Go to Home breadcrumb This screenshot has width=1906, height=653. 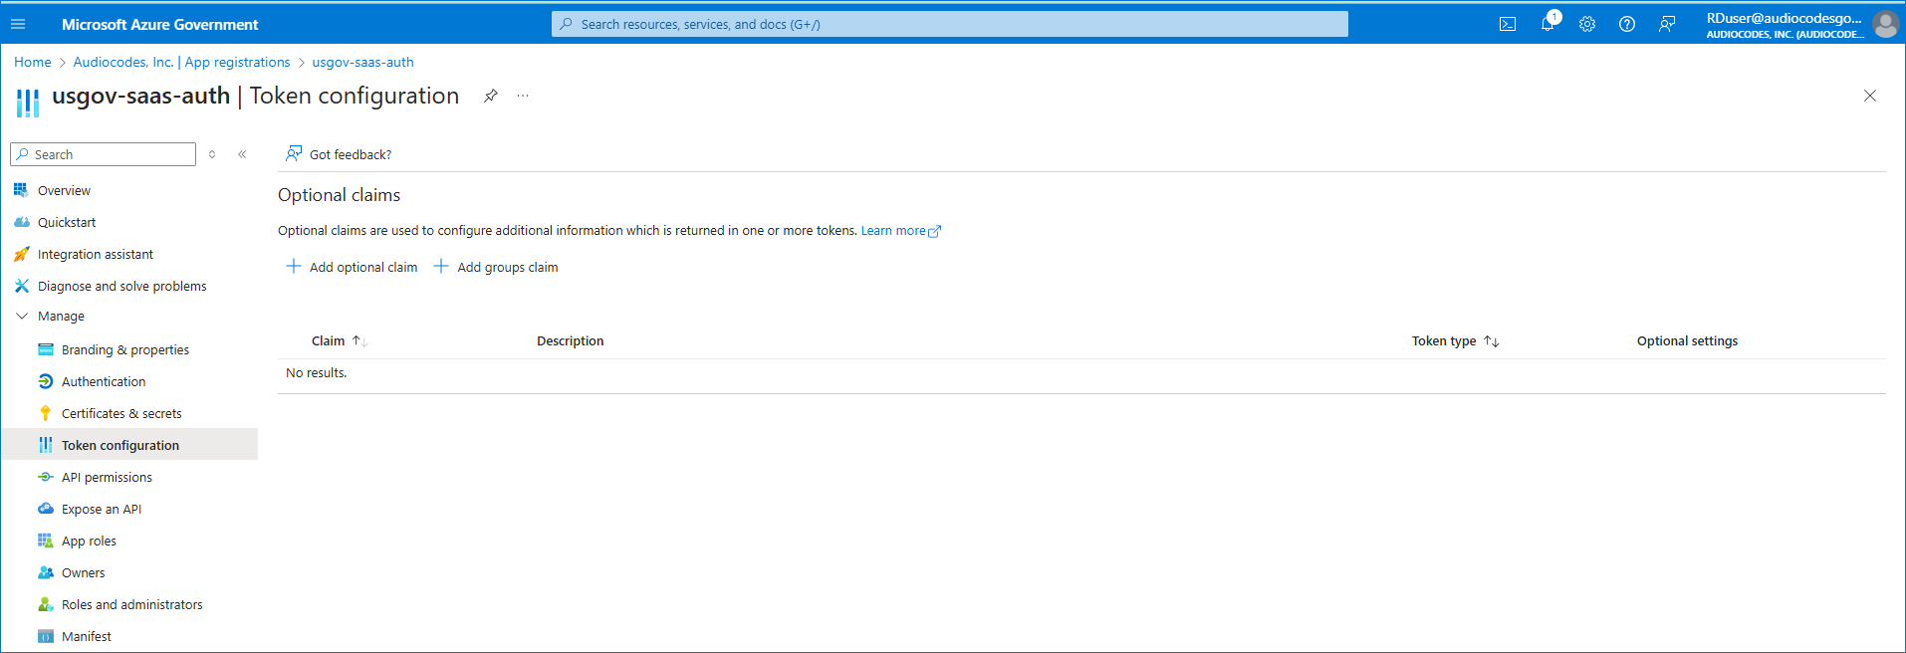coord(33,62)
